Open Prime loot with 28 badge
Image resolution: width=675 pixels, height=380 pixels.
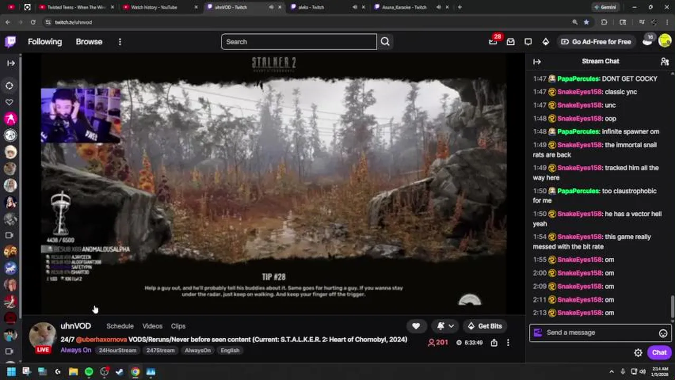[x=493, y=42]
